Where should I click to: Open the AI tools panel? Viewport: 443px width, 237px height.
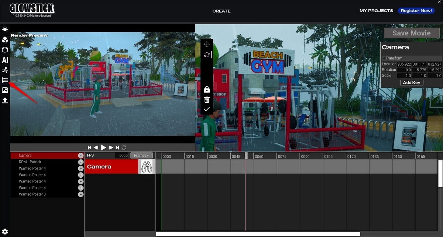5,60
